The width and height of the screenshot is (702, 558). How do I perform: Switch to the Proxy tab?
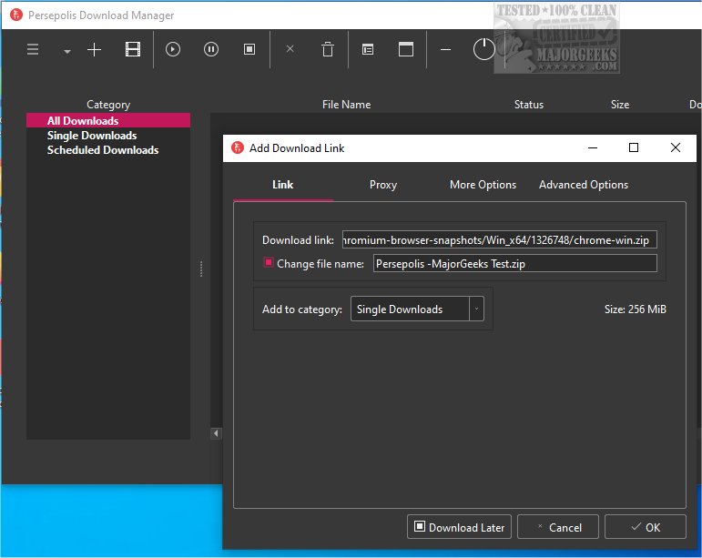coord(383,185)
